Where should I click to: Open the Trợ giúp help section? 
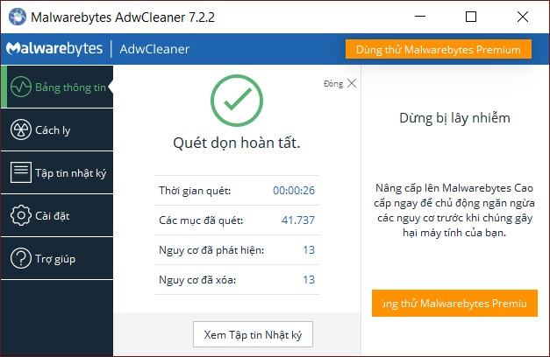57,259
